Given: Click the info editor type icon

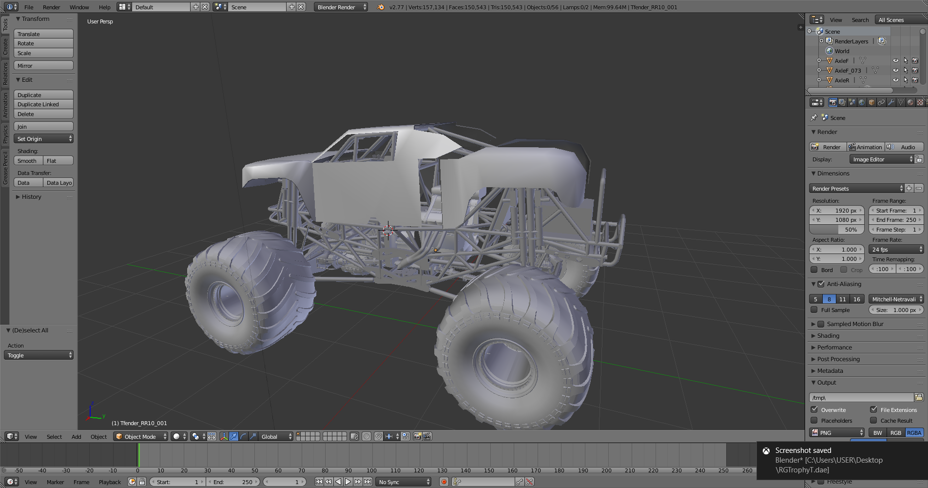Looking at the screenshot, I should 12,7.
